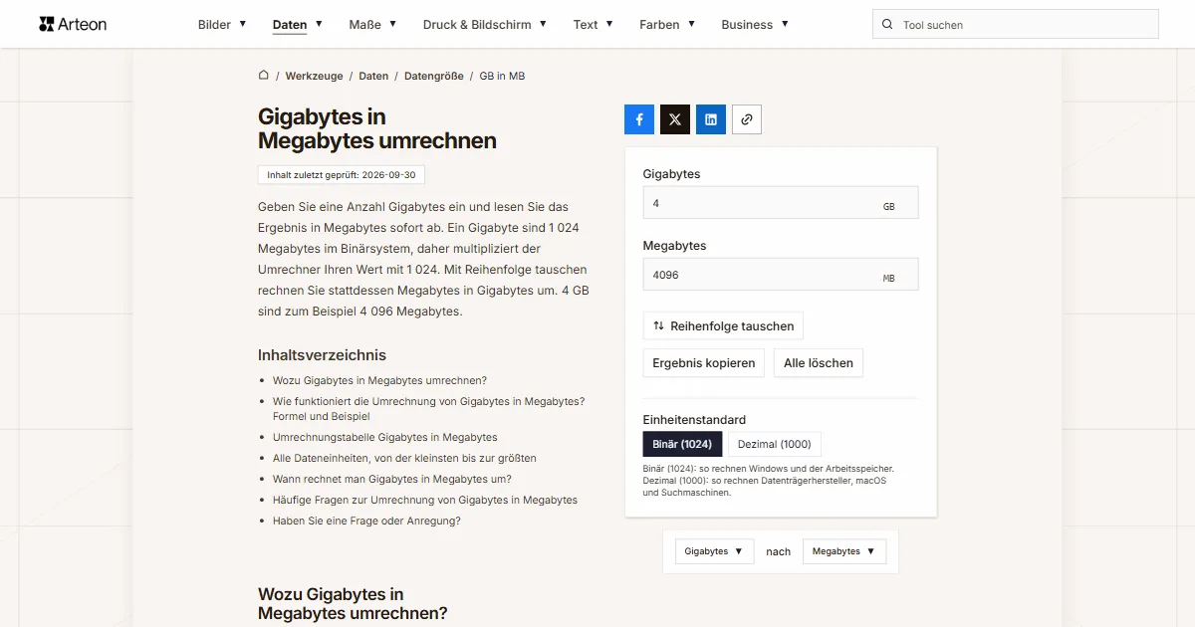The height and width of the screenshot is (627, 1195).
Task: Jump to 'Wozu Gigabytes in Megabytes umrechnen?'
Action: 379,380
